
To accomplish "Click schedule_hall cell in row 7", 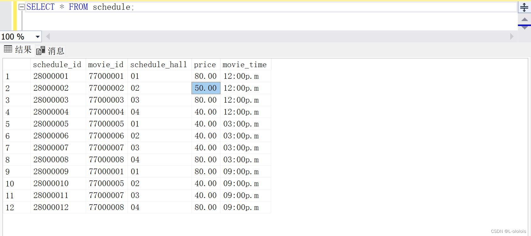I will pyautogui.click(x=159, y=148).
